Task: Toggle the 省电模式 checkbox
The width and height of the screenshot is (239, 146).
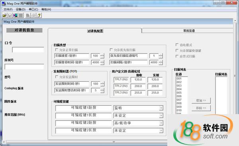Action: point(177,45)
